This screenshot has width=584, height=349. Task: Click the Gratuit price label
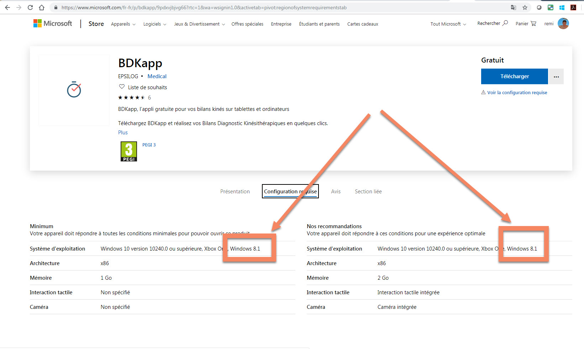492,60
